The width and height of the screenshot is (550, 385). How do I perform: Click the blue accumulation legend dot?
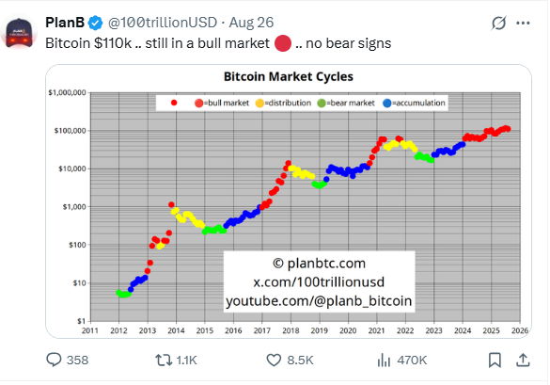[x=387, y=103]
